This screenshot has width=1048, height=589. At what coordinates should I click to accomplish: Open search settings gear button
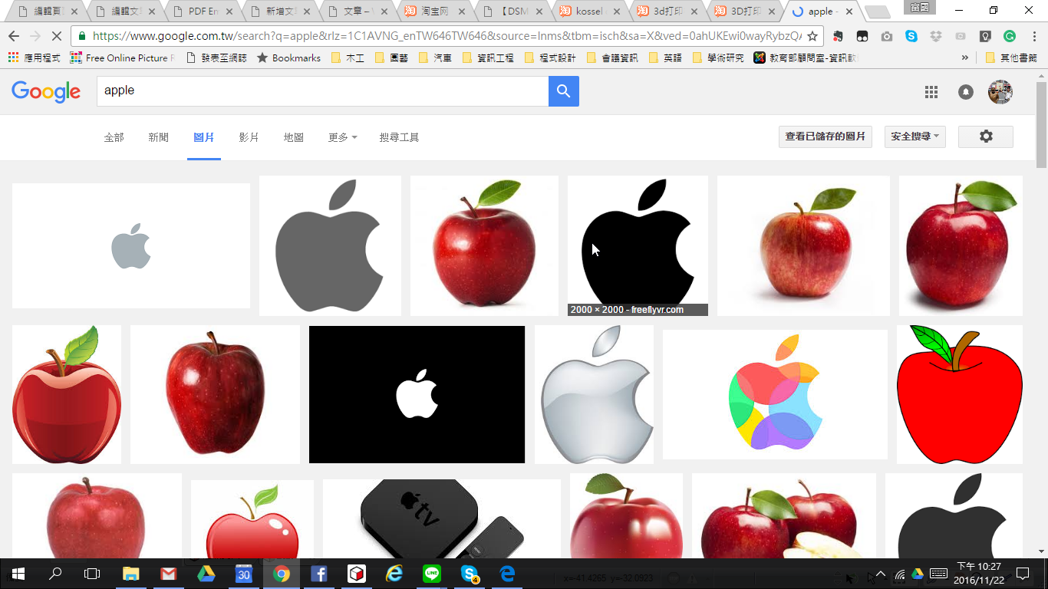(986, 137)
